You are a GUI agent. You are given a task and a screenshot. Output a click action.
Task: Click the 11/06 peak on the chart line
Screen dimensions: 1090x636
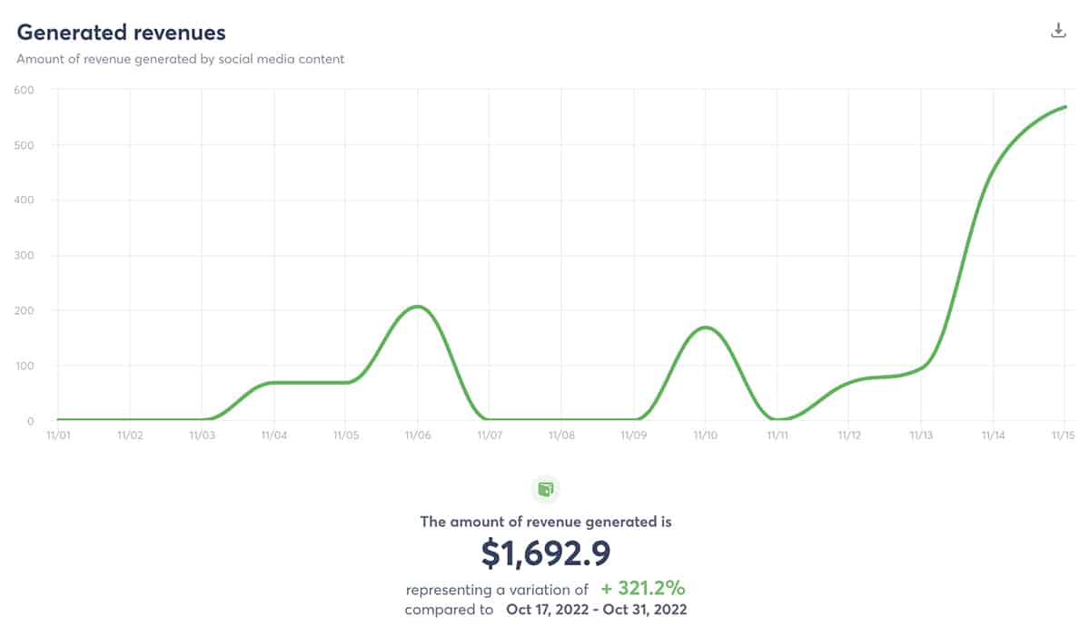pyautogui.click(x=417, y=307)
